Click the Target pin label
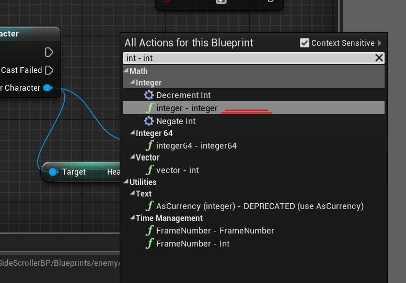Screen dimensions: 406x283 click(x=74, y=172)
